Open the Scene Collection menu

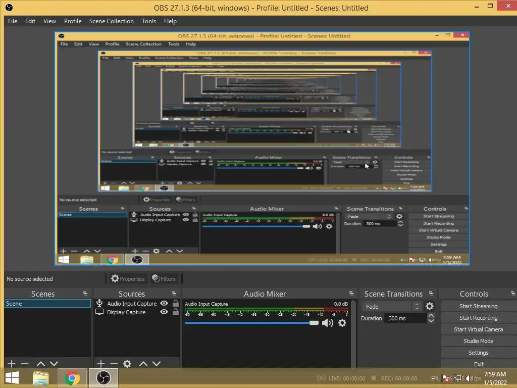pos(112,21)
